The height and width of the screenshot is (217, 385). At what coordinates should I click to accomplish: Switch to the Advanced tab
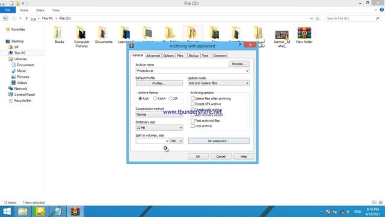point(153,56)
